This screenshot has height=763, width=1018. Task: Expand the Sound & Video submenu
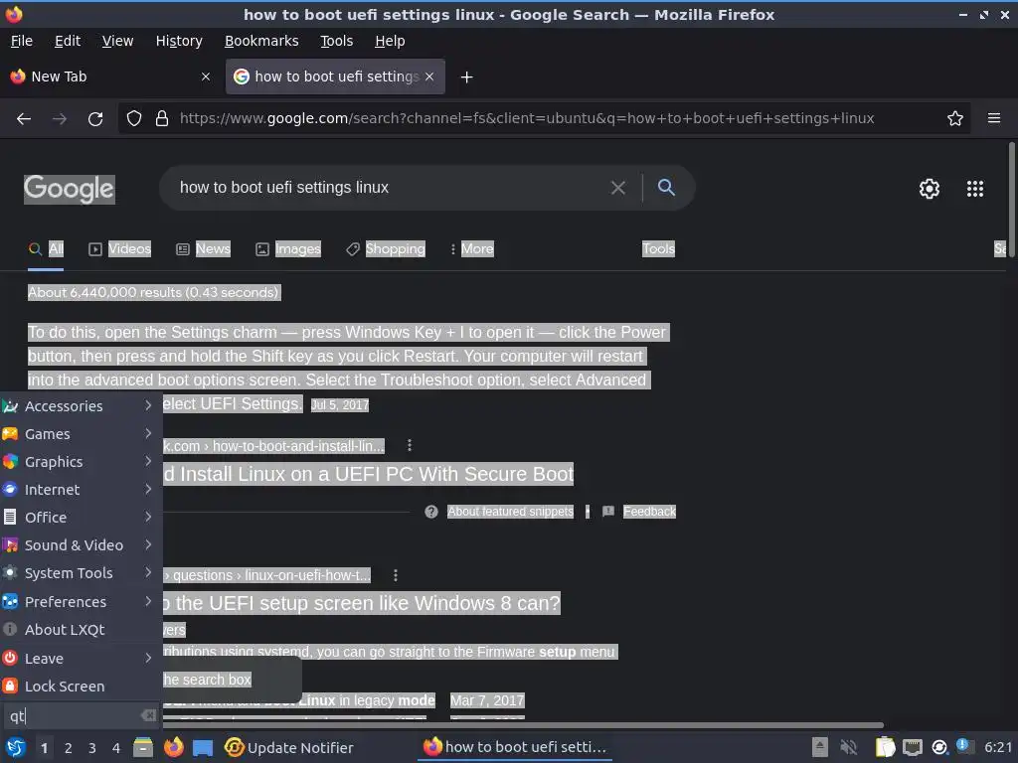point(82,545)
